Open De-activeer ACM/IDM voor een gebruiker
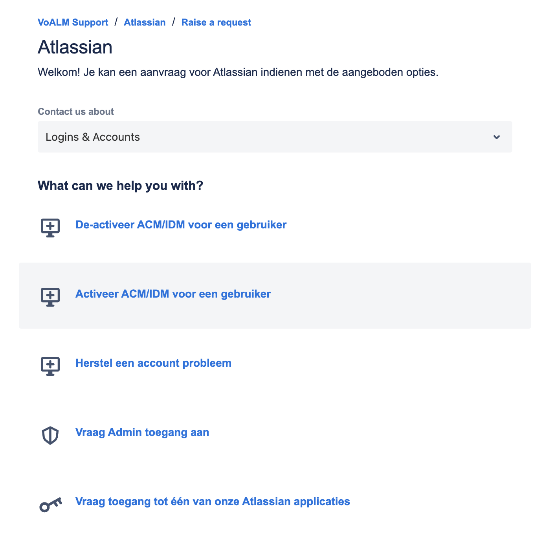The height and width of the screenshot is (548, 554). (181, 225)
